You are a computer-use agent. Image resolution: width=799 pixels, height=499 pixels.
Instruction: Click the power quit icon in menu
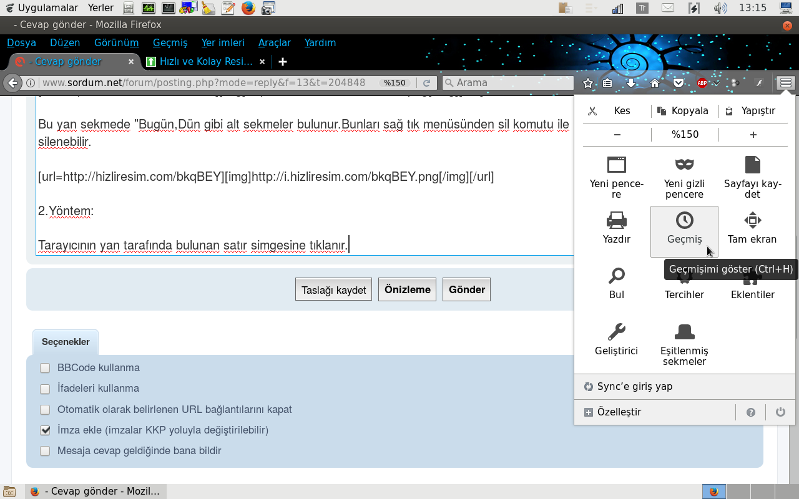click(780, 412)
